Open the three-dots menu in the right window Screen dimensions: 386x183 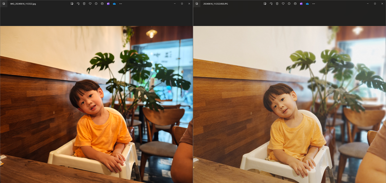[x=313, y=3]
